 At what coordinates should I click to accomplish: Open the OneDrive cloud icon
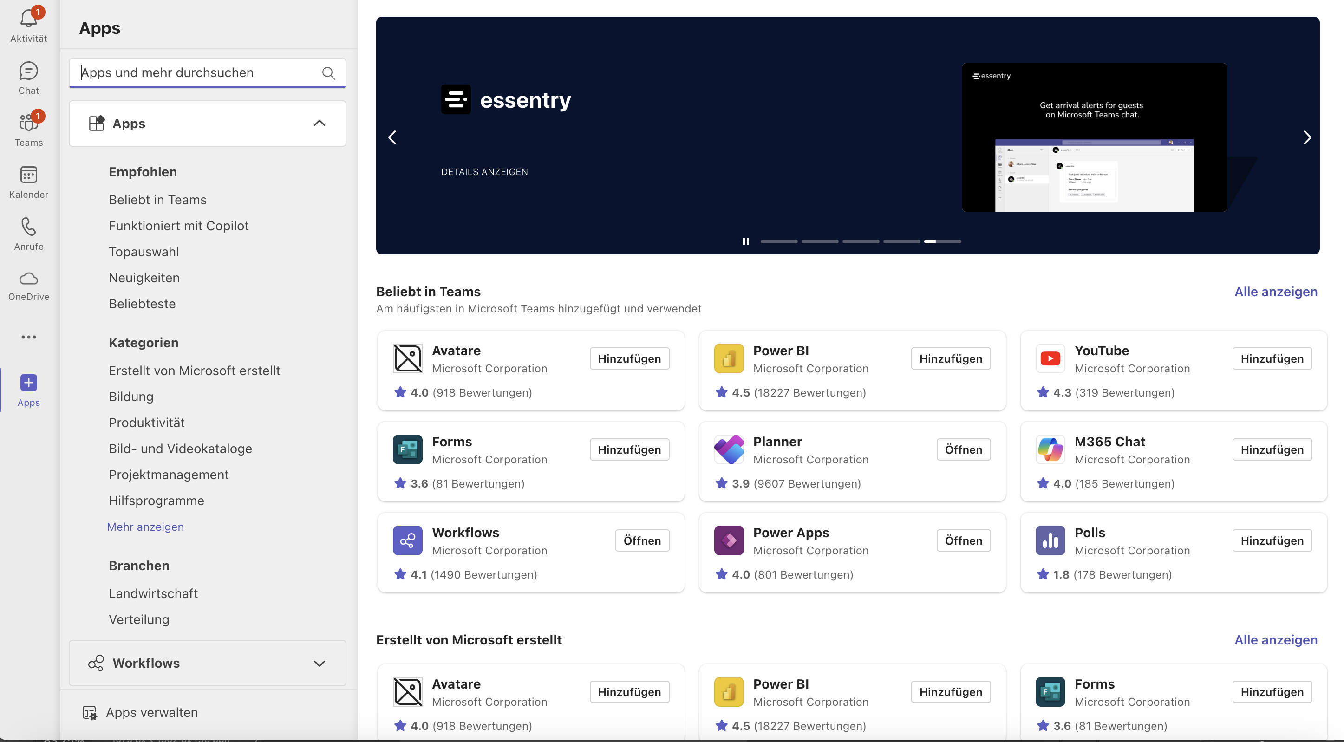pyautogui.click(x=29, y=279)
